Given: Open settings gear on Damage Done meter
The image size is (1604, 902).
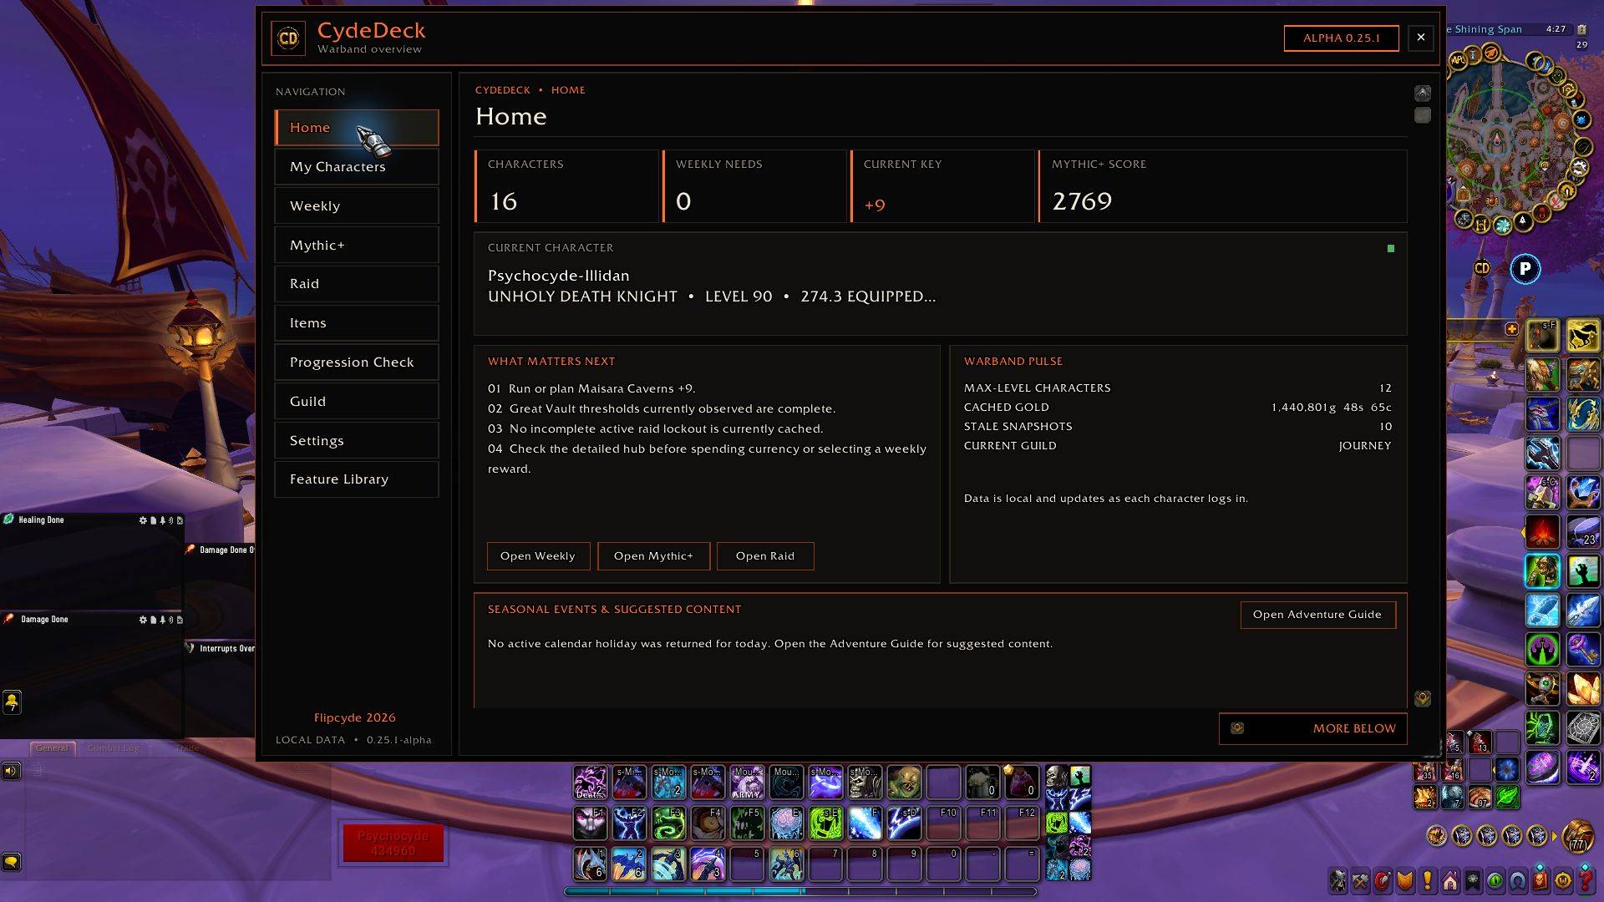Looking at the screenshot, I should (x=143, y=620).
